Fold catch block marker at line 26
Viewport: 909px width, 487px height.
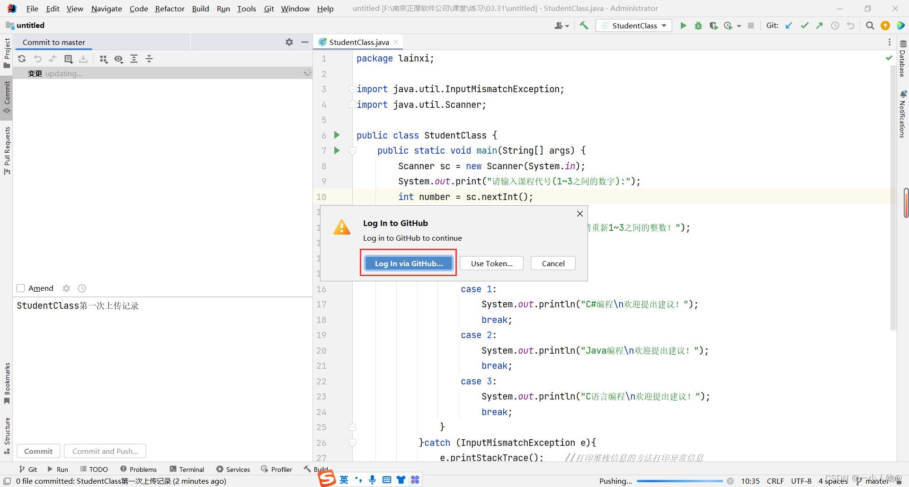coord(352,443)
